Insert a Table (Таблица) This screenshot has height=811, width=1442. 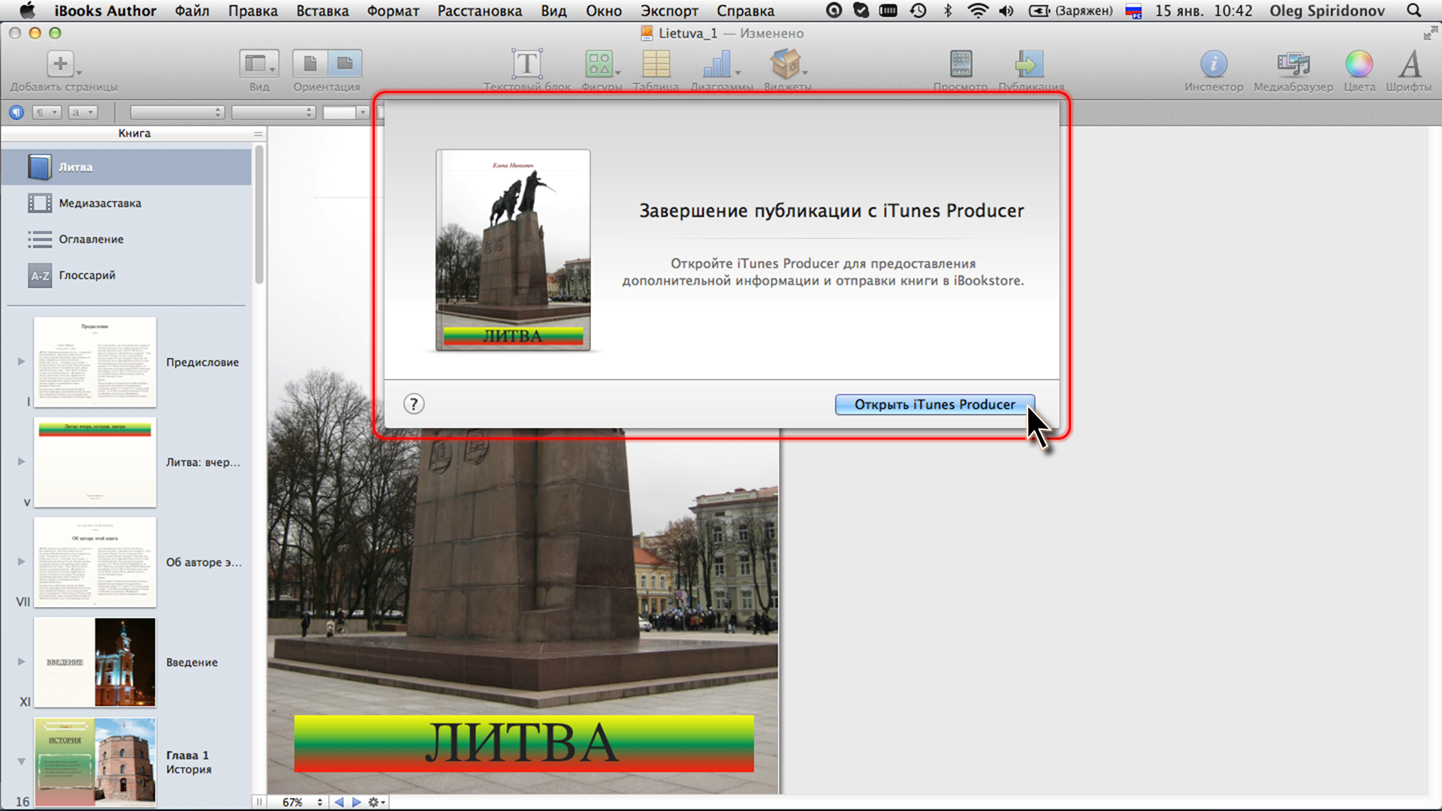pos(656,64)
